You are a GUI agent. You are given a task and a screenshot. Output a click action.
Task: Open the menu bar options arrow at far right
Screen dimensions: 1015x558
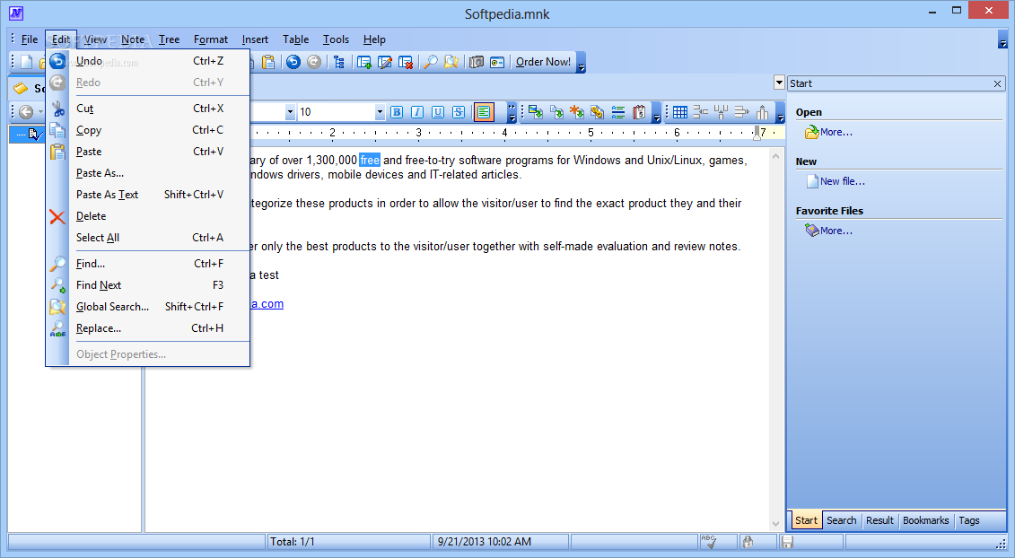[1002, 39]
